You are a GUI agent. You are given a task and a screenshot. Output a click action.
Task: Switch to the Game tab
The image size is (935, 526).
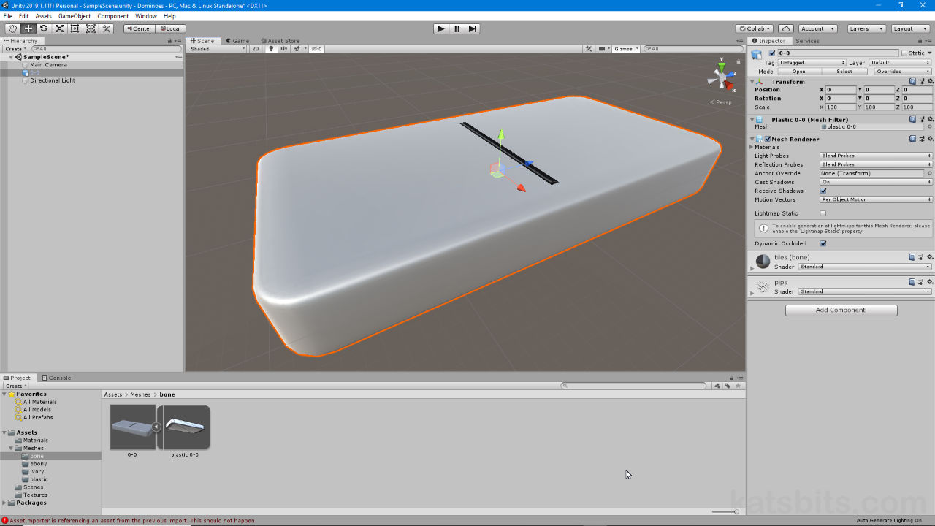click(237, 41)
